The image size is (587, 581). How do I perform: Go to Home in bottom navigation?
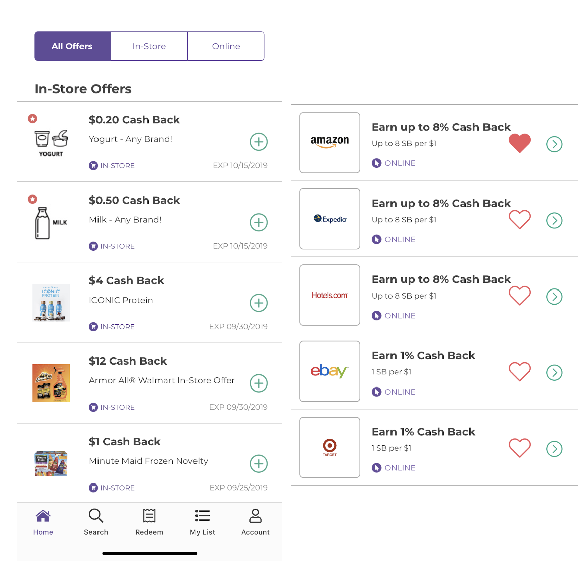(43, 522)
